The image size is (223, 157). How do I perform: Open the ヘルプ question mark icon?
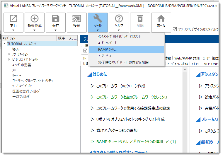[x=119, y=18]
